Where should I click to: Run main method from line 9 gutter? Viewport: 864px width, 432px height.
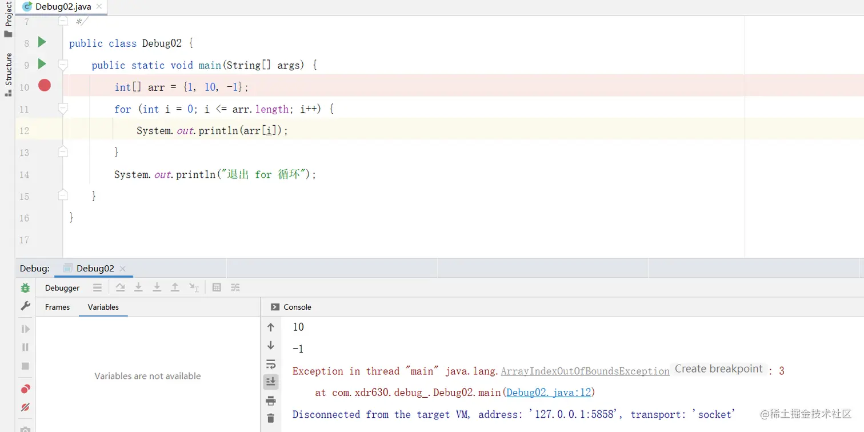coord(42,63)
